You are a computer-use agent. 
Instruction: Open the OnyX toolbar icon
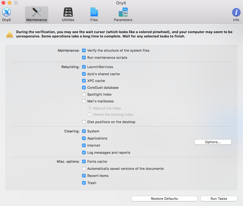coord(7,12)
